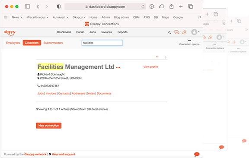Open the notifications bell icon
Viewport: 249px width, 158px height.
coord(184,32)
